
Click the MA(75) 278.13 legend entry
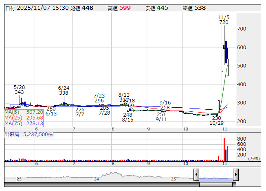point(24,123)
